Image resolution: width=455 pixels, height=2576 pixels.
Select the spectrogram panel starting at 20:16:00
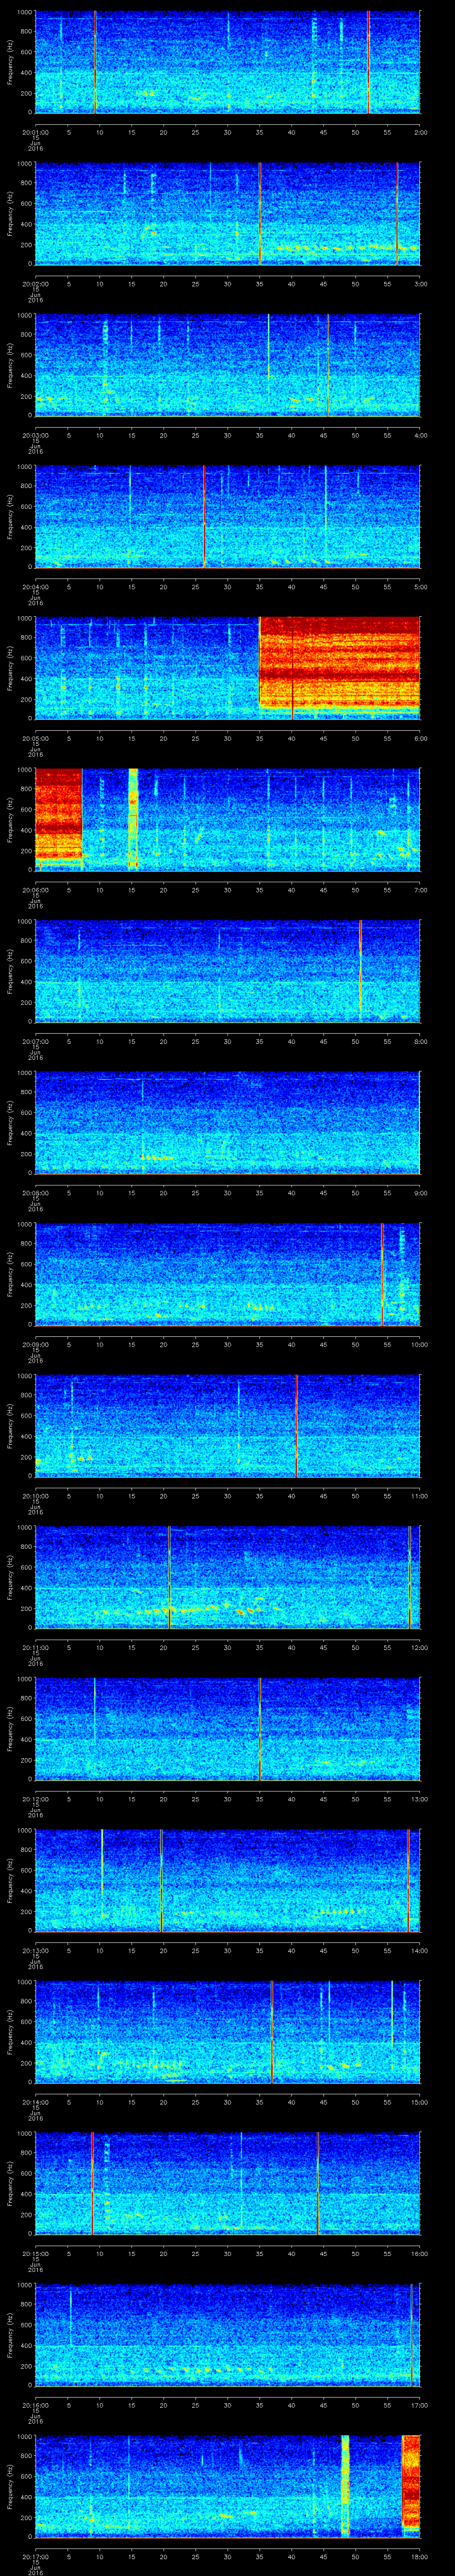227,2335
